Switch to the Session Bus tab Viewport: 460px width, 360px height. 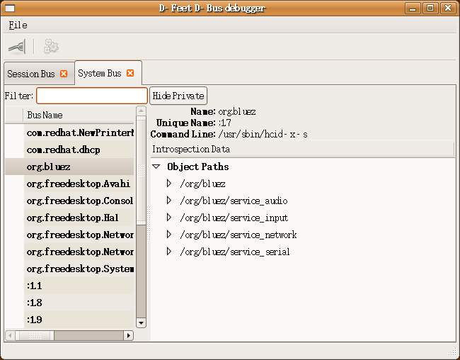click(x=31, y=74)
